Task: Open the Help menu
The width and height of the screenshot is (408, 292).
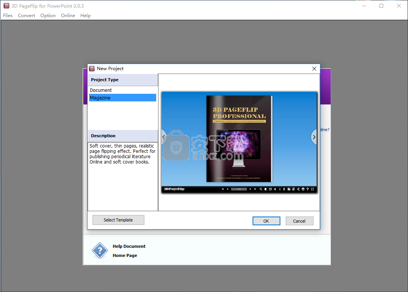Action: tap(85, 15)
